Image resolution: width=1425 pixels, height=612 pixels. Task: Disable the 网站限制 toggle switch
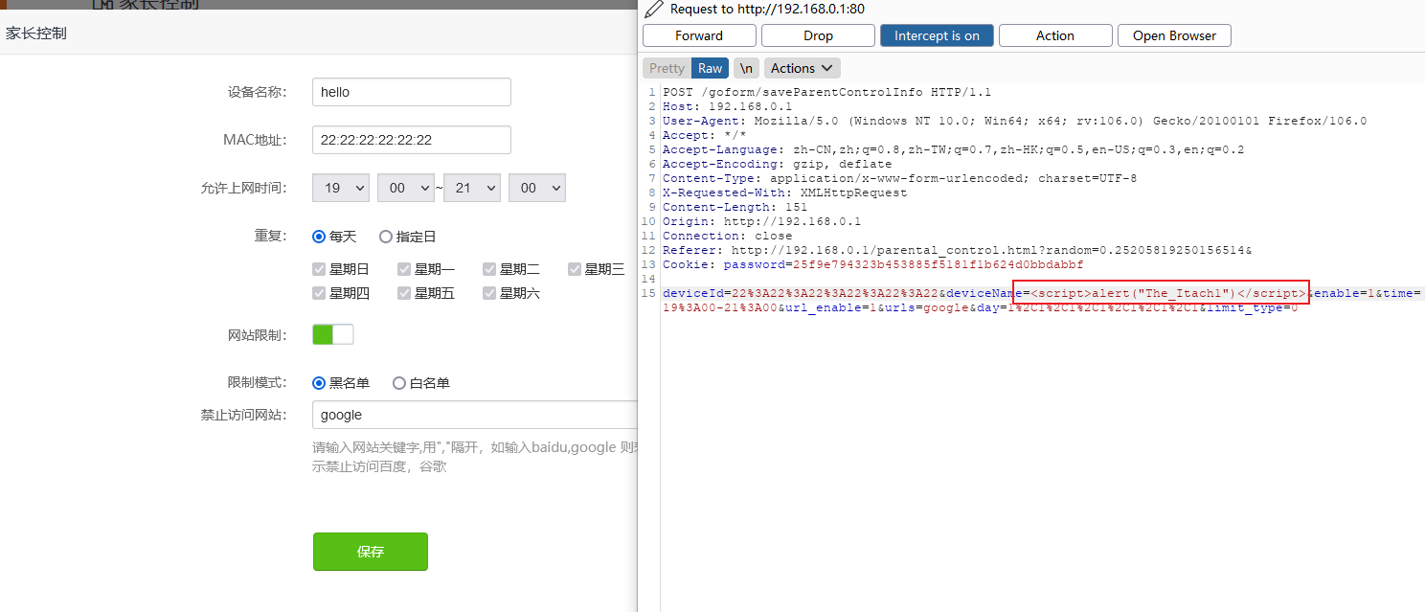[333, 334]
